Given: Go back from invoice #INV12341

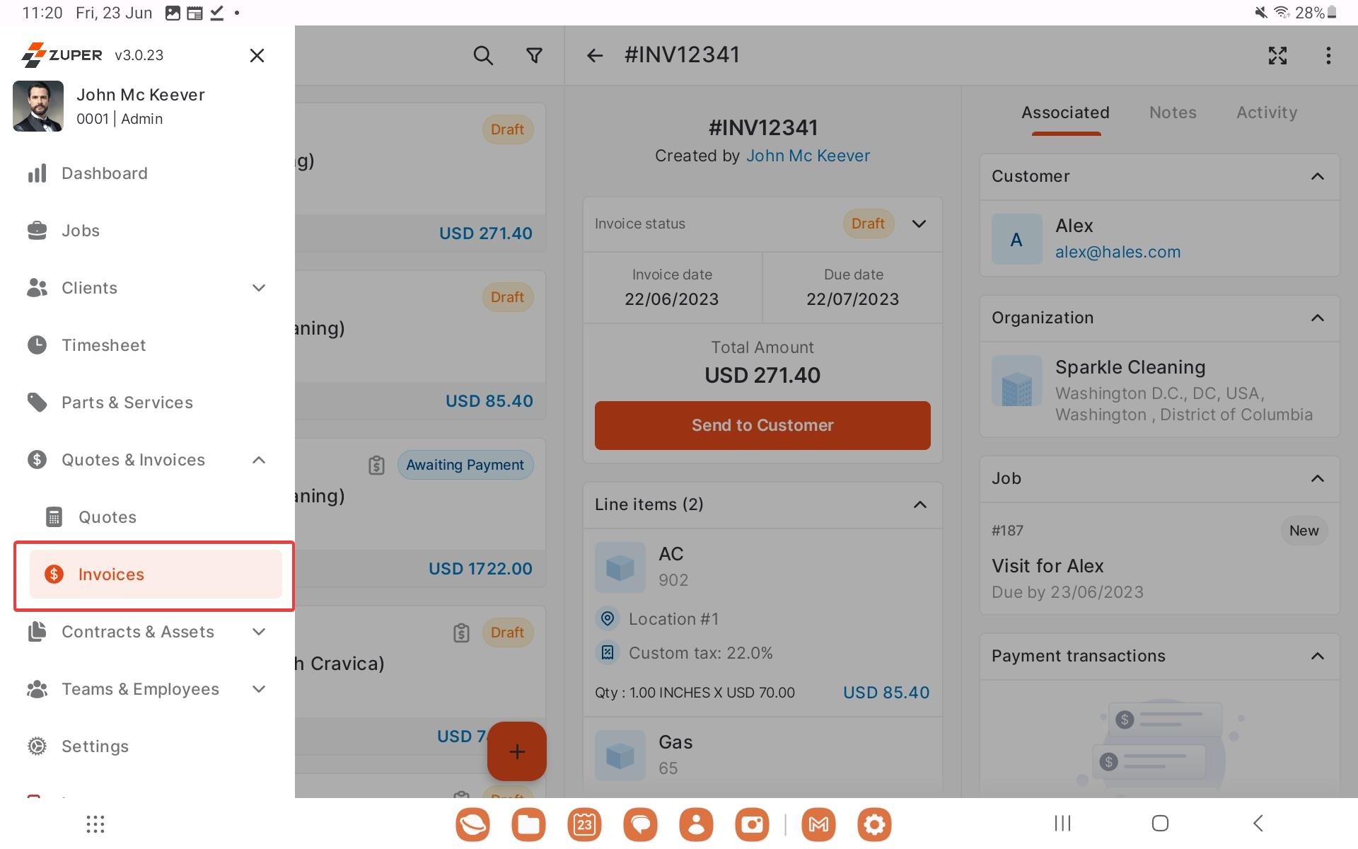Looking at the screenshot, I should [595, 55].
